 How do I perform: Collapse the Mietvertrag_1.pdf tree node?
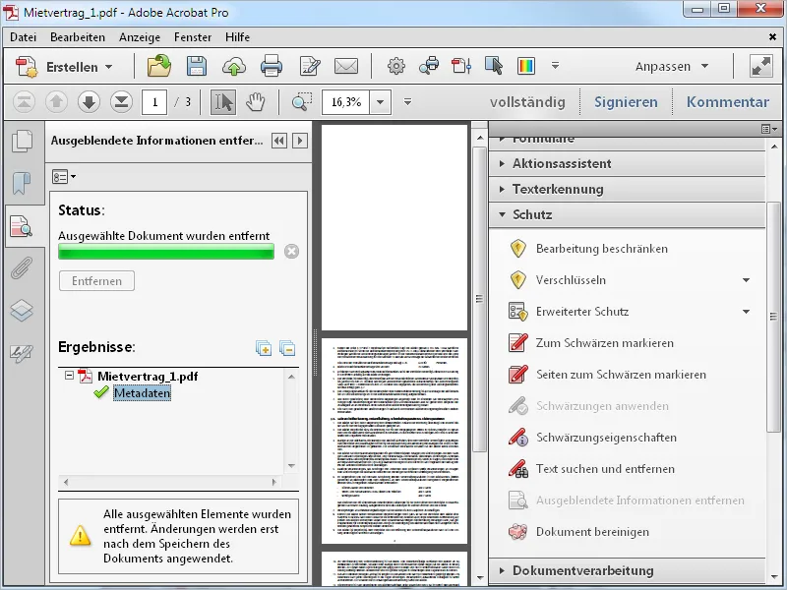[69, 376]
